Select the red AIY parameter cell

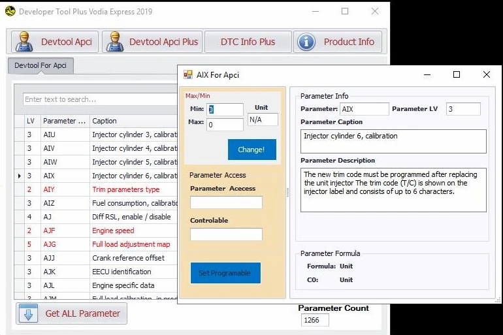coord(65,189)
